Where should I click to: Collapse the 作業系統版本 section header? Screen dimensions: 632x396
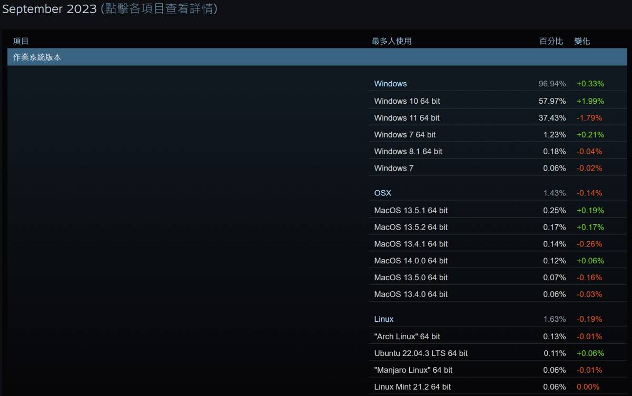tap(317, 57)
